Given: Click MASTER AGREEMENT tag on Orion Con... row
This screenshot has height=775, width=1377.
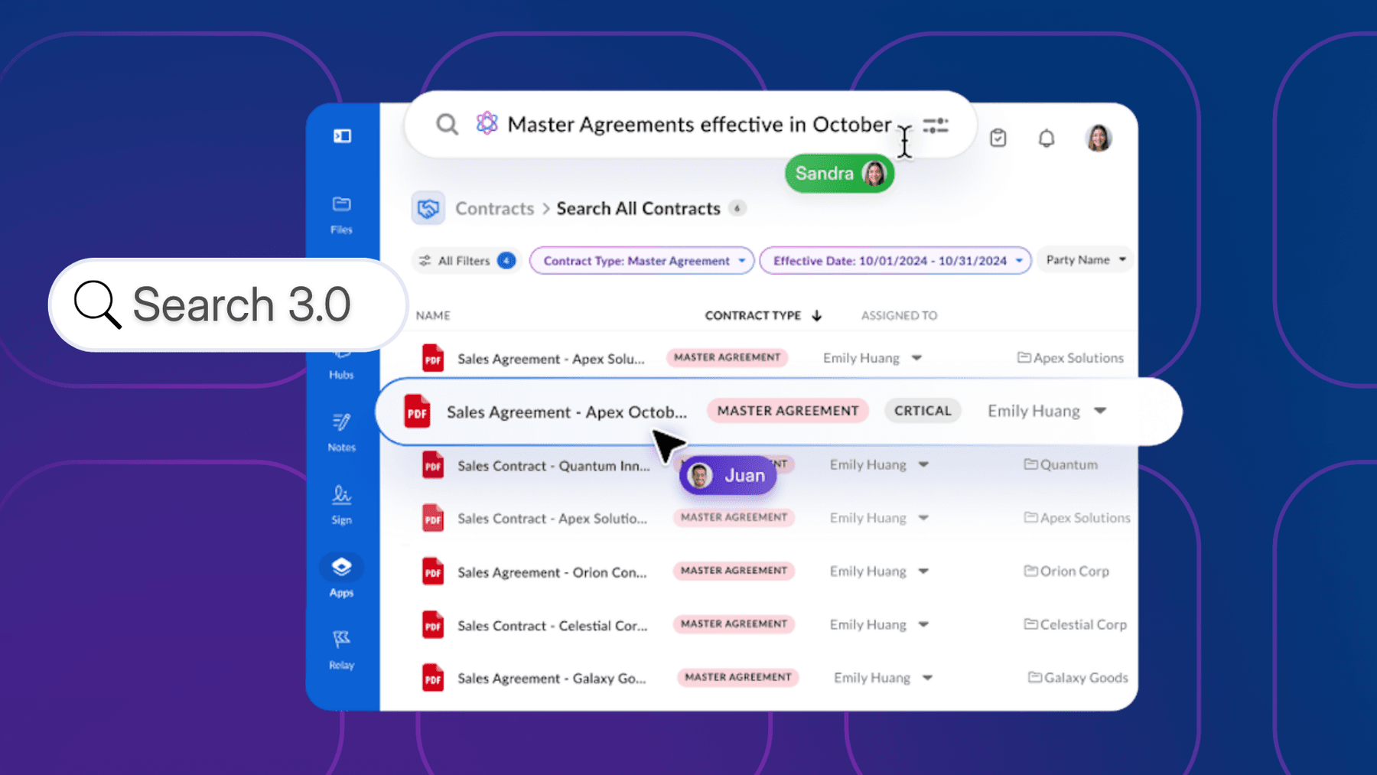Looking at the screenshot, I should tap(734, 571).
